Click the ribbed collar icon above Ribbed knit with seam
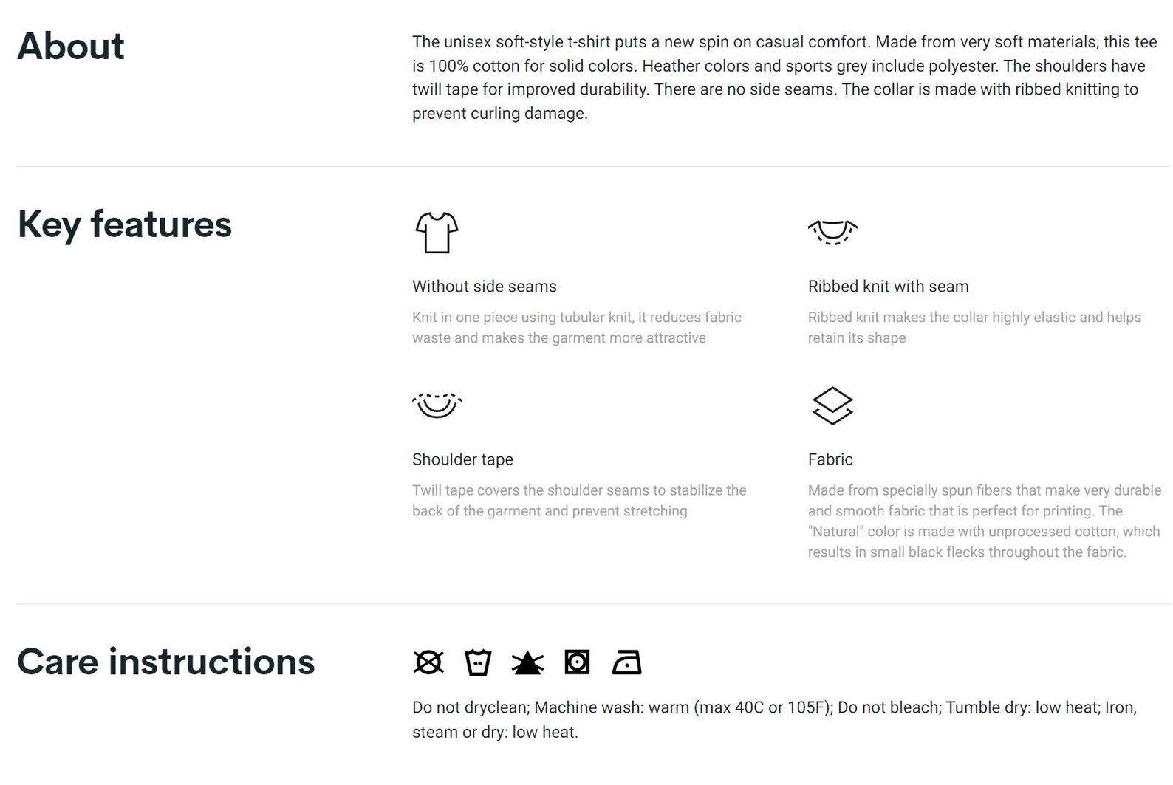1173x785 pixels. tap(832, 232)
